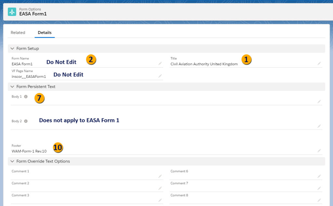Collapse the Form Persistent Text section

click(12, 87)
